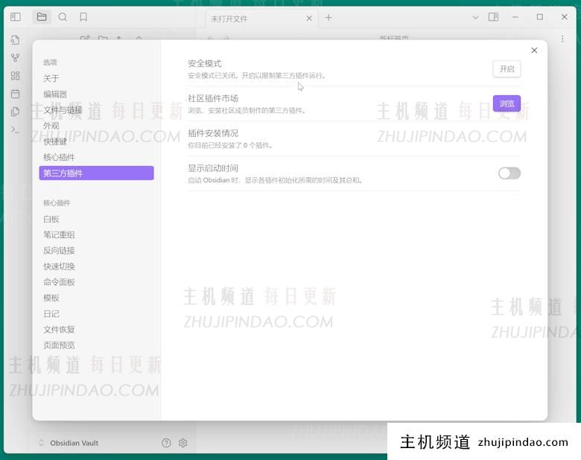Click the settings gear icon
This screenshot has height=460, width=581.
click(x=183, y=443)
